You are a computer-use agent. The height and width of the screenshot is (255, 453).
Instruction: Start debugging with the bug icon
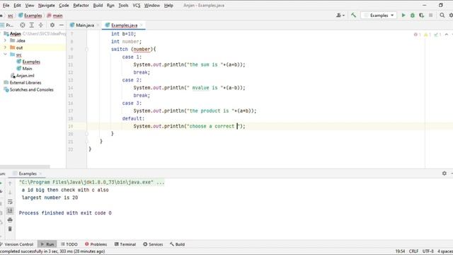[413, 16]
